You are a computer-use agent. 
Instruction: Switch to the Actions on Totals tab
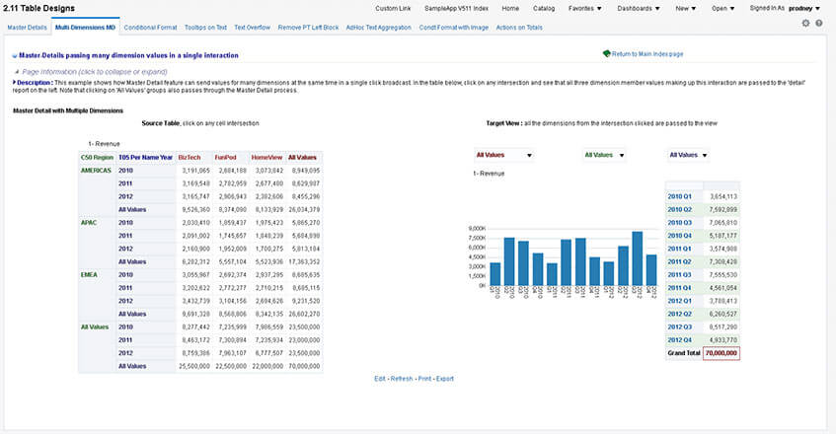pos(519,28)
